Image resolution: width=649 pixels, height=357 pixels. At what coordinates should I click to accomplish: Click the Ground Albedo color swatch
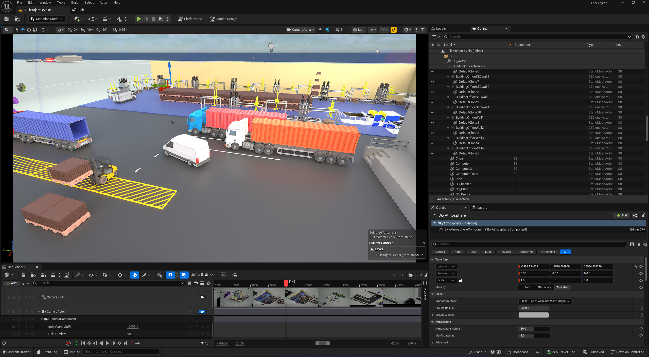click(x=533, y=315)
